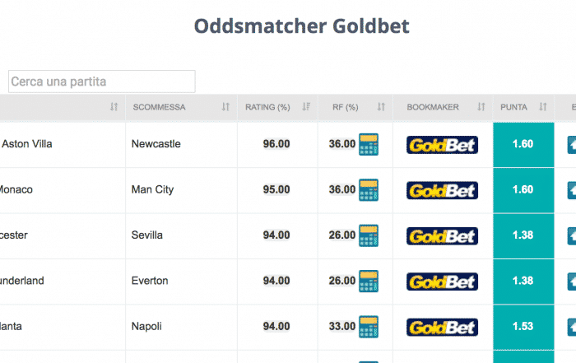Sort the table by the SCOMMESSA column
Screen dimensions: 576x363
[225, 107]
